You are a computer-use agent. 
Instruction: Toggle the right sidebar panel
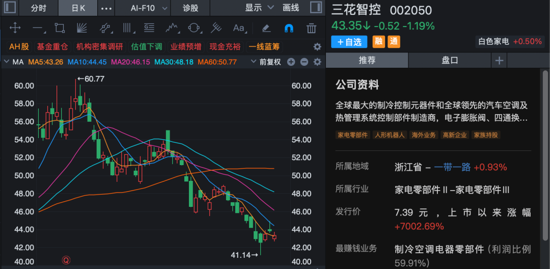tap(316, 8)
